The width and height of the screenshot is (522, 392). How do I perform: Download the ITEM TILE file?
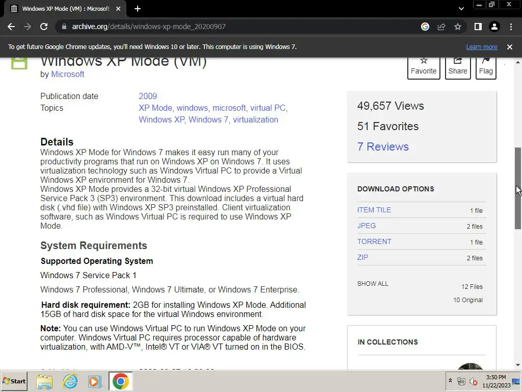[x=374, y=210]
